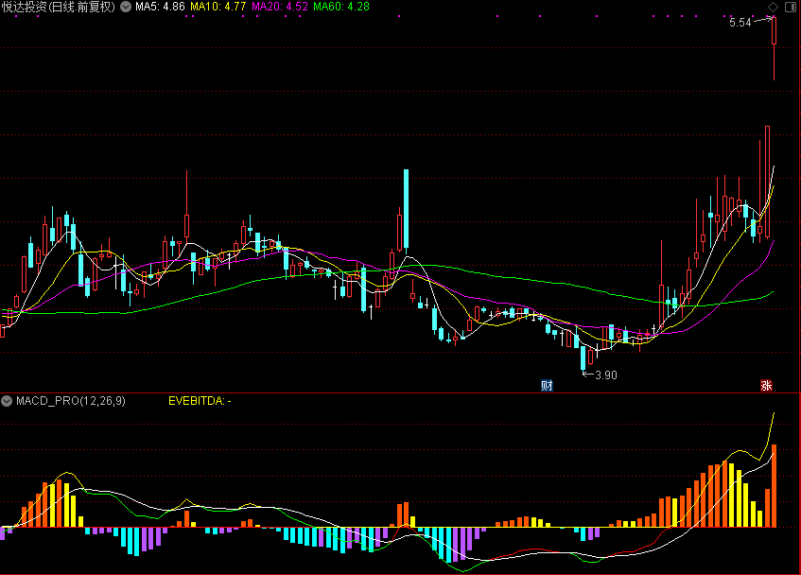Select the lowest cyan candlestick near 3.90

pos(583,357)
